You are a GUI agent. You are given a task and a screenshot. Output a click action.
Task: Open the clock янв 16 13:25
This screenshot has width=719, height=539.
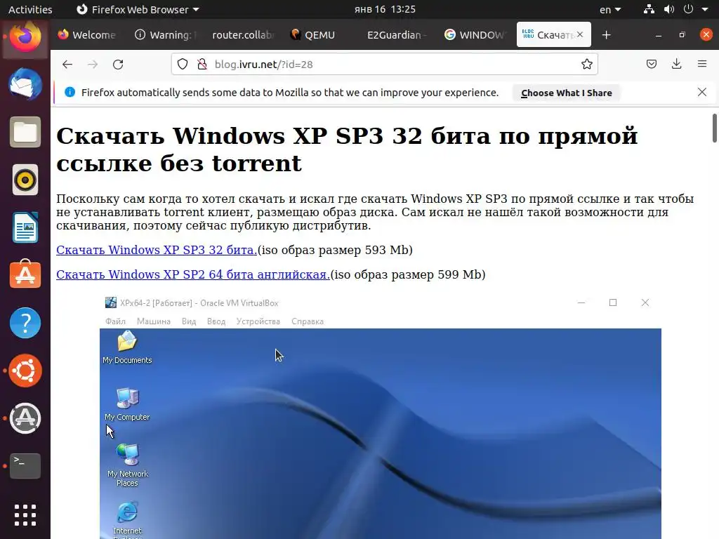pos(385,9)
